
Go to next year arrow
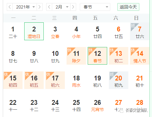(39, 7)
